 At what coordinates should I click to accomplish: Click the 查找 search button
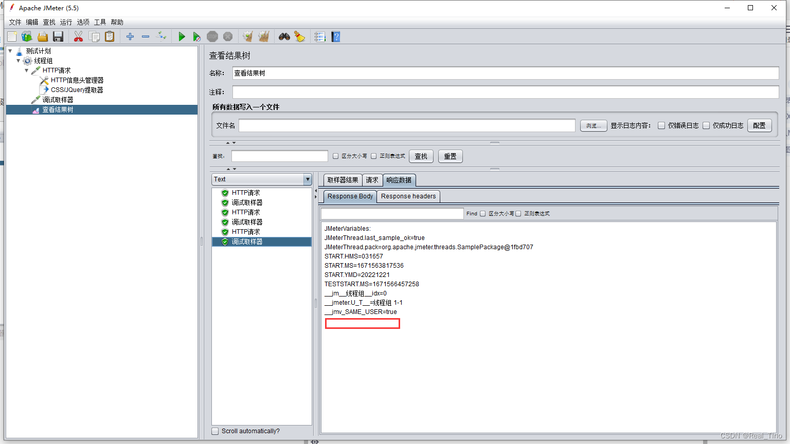[421, 156]
